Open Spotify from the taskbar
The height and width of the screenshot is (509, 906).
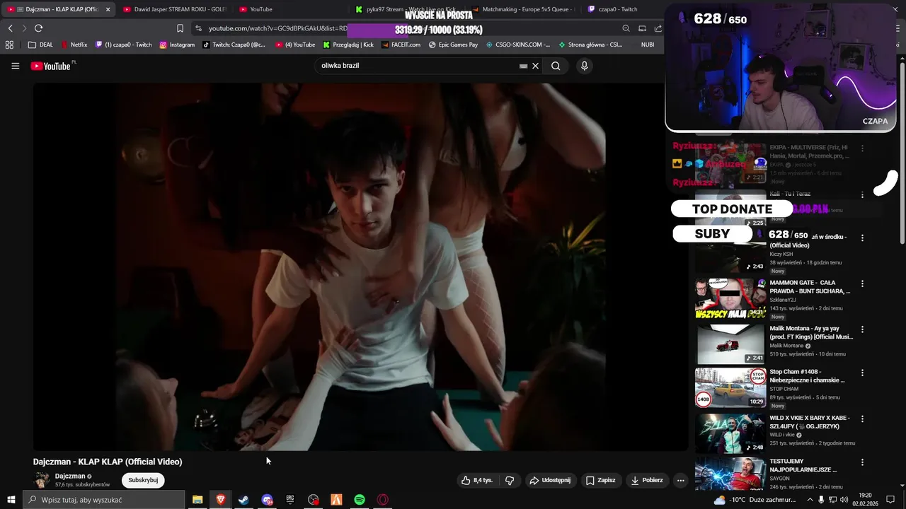coord(360,500)
